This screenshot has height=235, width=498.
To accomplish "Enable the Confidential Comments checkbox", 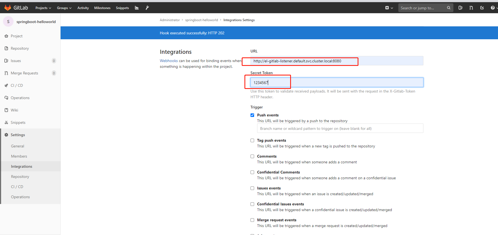I will point(252,172).
